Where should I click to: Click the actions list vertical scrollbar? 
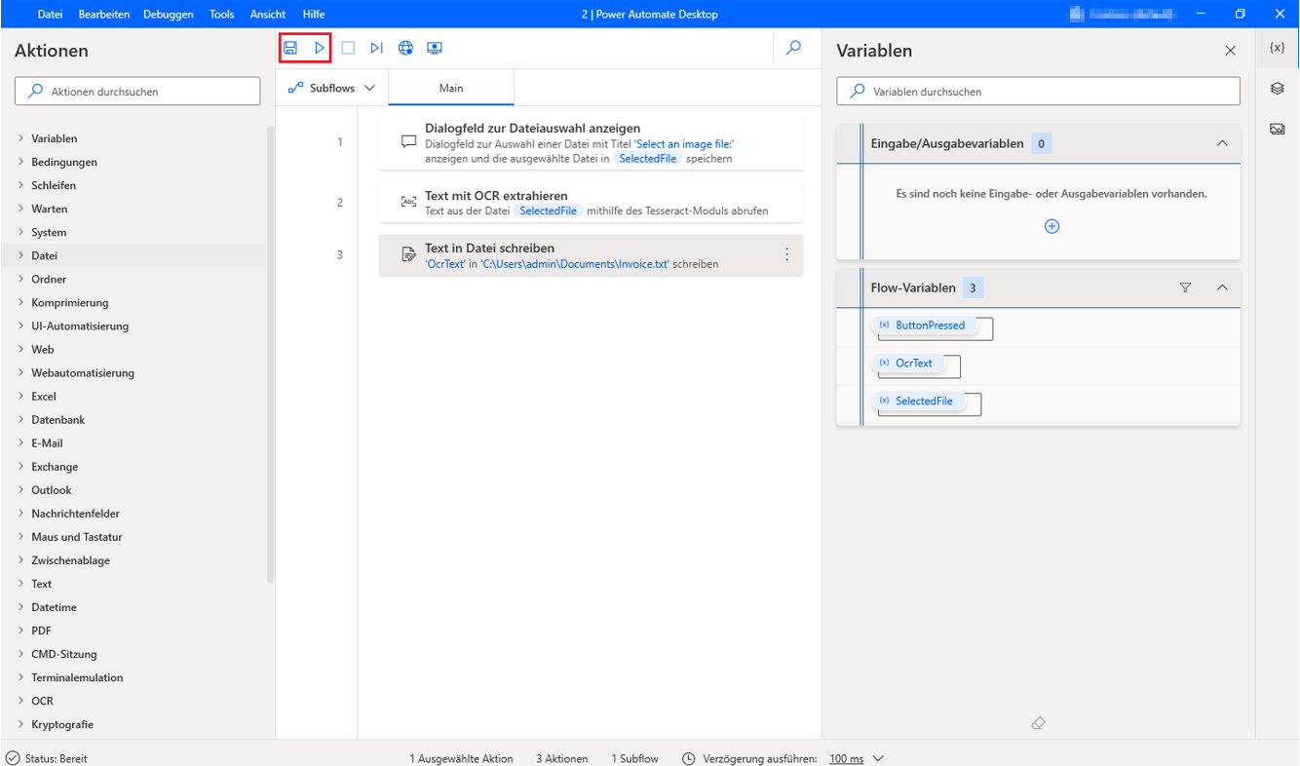270,354
